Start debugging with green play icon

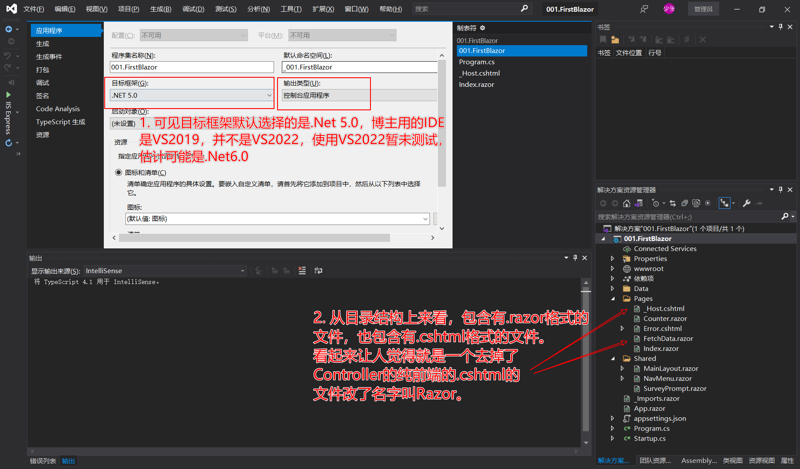pyautogui.click(x=8, y=95)
